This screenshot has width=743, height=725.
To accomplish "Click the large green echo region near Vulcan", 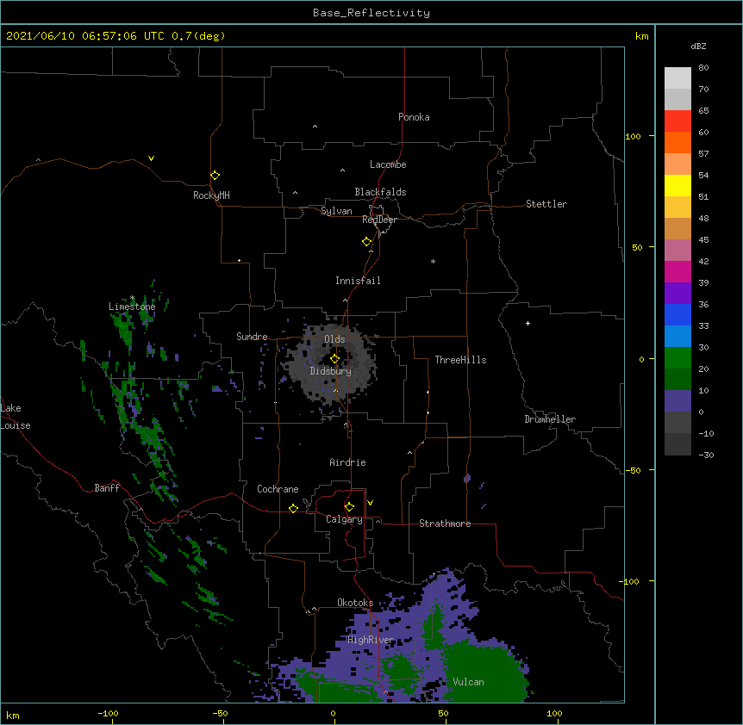I will (484, 670).
